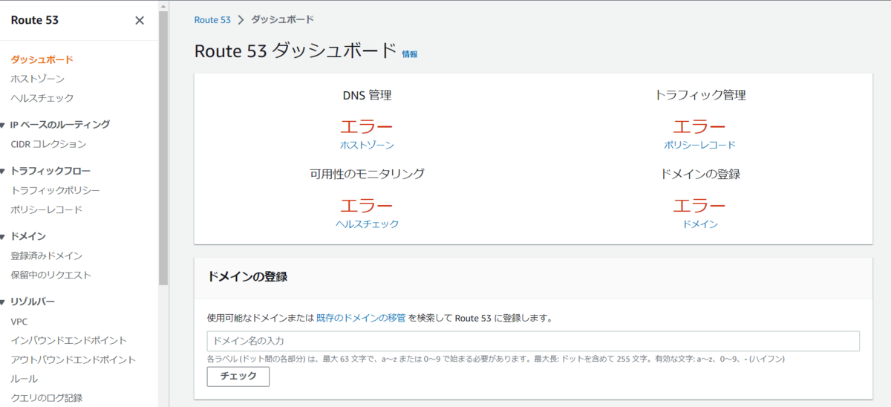Open トラフィックポリシー in the sidebar
The height and width of the screenshot is (407, 891).
point(55,190)
